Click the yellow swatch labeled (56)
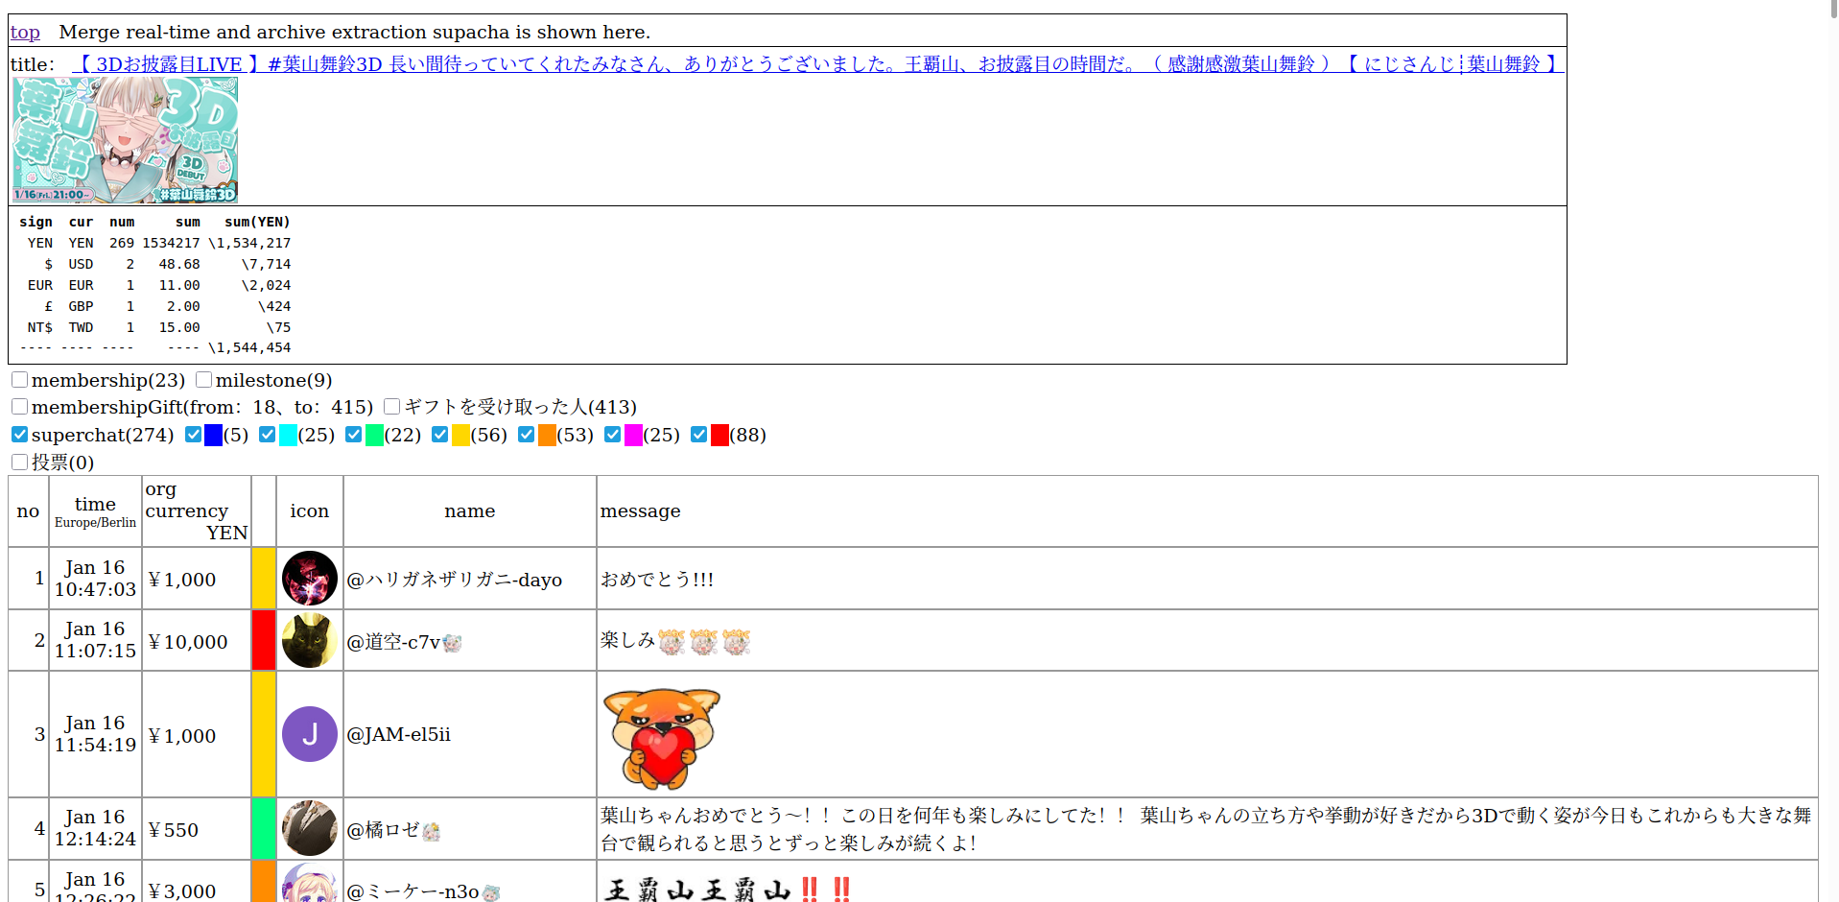The image size is (1839, 902). [x=460, y=436]
